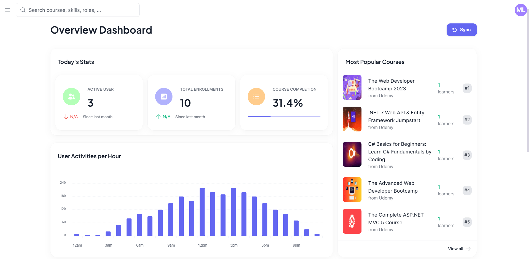Click the chart bar at 6am
529x259 pixels.
[x=139, y=225]
